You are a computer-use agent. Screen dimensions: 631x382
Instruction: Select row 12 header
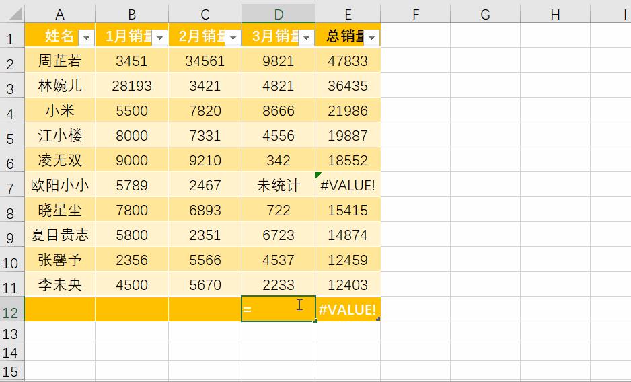pos(10,310)
